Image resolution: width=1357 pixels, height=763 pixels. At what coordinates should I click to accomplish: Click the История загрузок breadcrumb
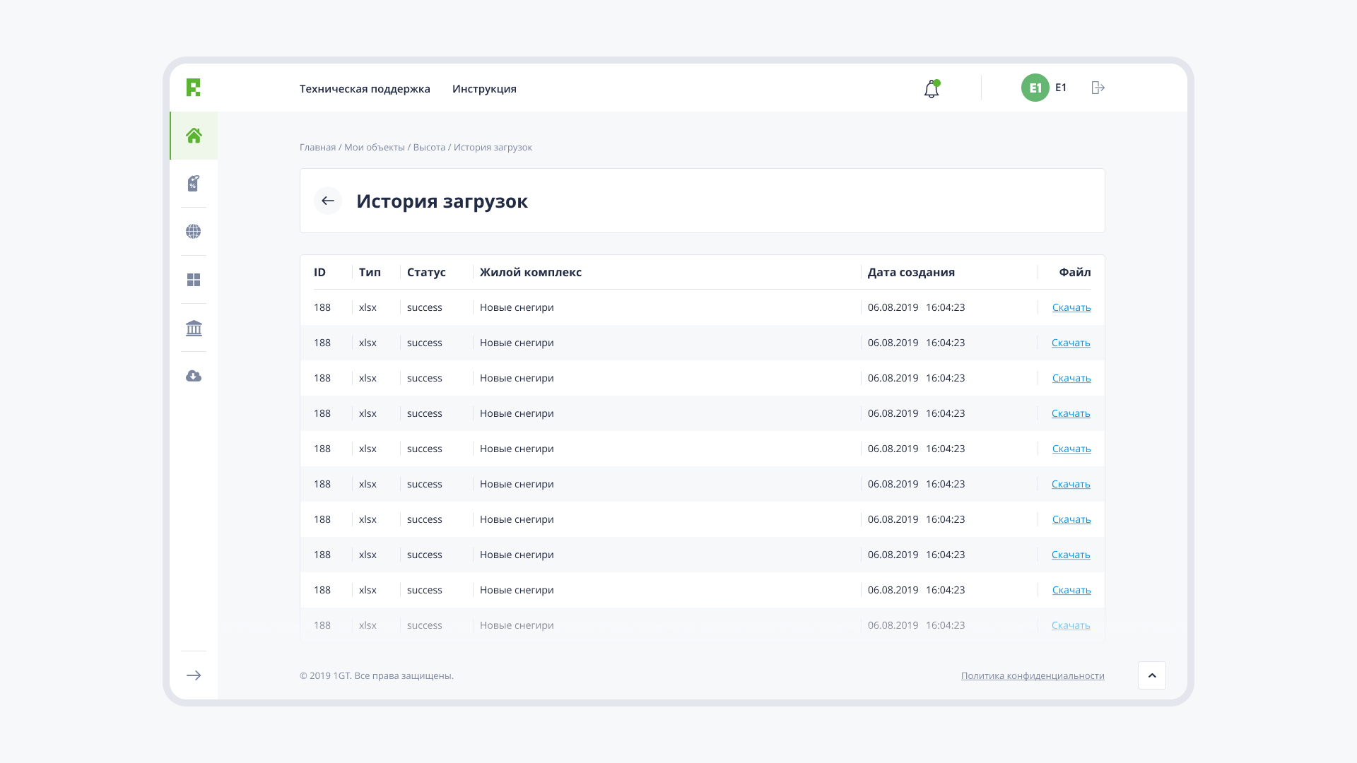click(493, 147)
